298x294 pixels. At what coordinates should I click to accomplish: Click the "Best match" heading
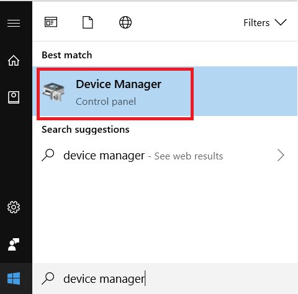pos(67,55)
